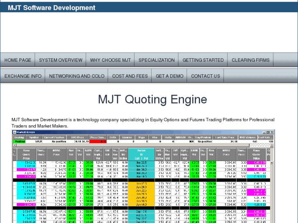Click the Market Screen close button
Viewport: 298px width, 223px height.
(272, 132)
